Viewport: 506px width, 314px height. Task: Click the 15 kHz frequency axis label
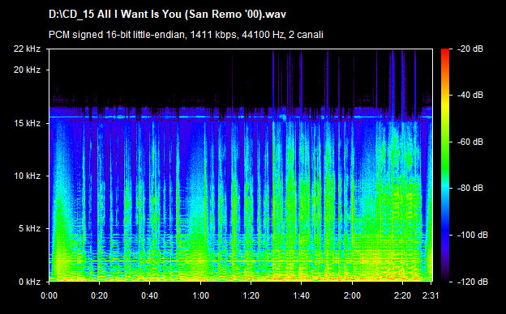27,123
